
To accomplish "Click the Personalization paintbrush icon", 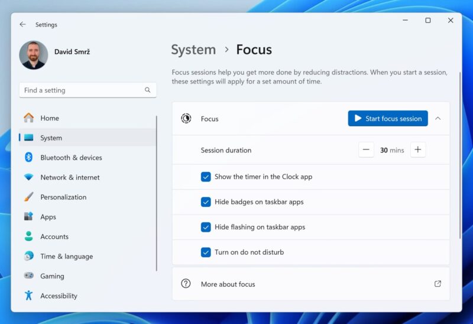I will (28, 197).
